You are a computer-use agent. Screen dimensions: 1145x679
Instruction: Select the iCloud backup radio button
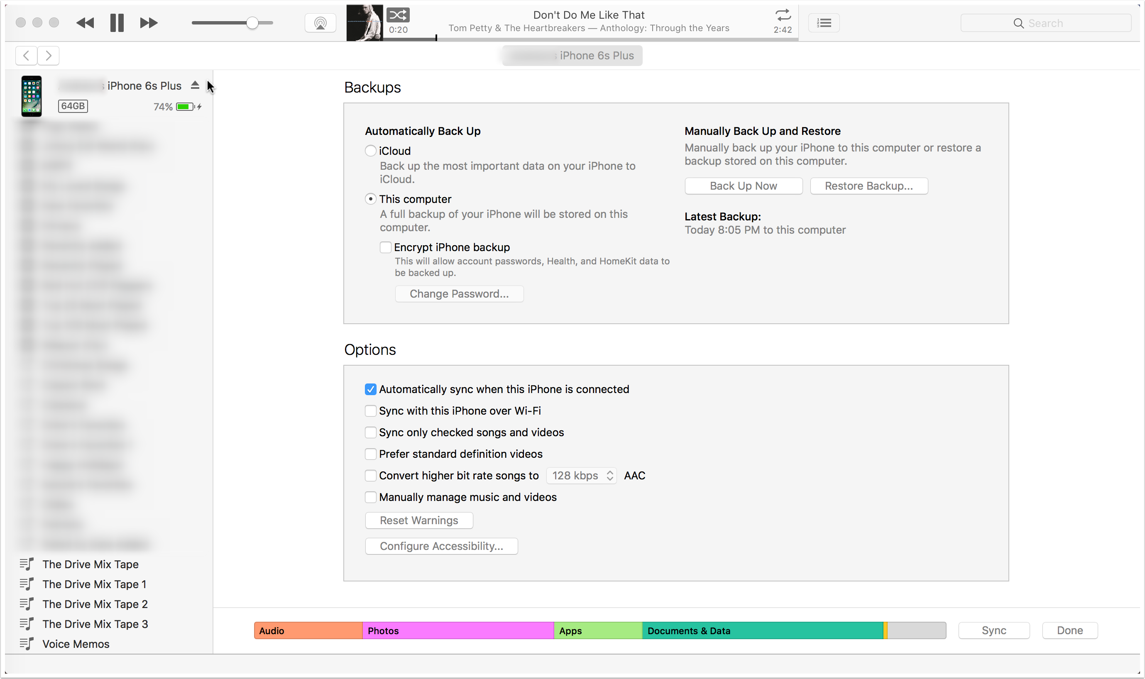(370, 151)
